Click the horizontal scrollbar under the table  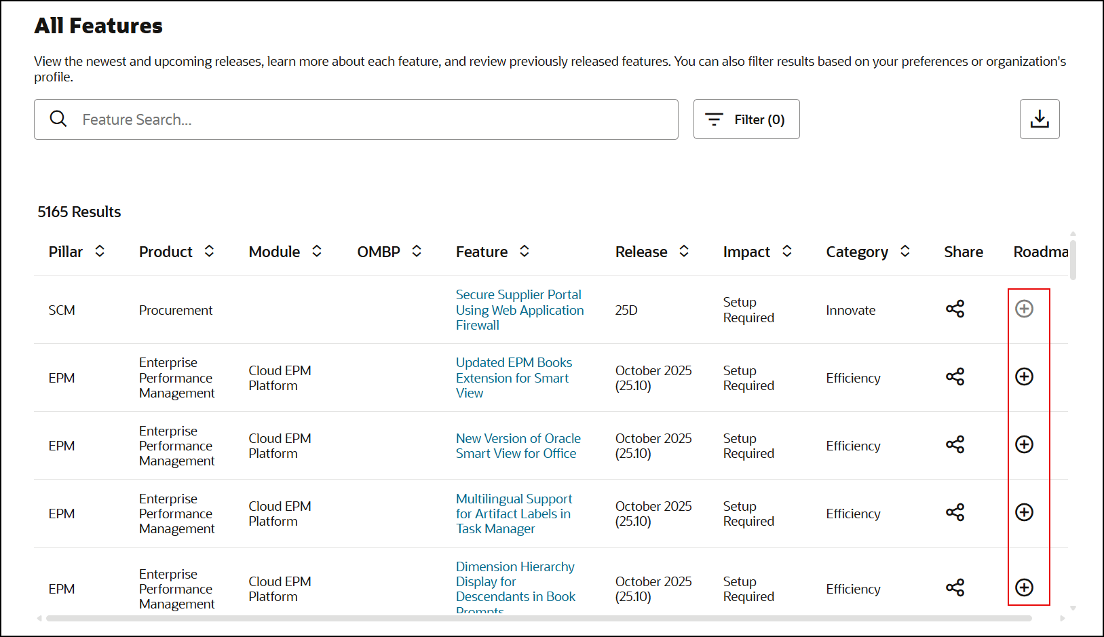point(539,618)
